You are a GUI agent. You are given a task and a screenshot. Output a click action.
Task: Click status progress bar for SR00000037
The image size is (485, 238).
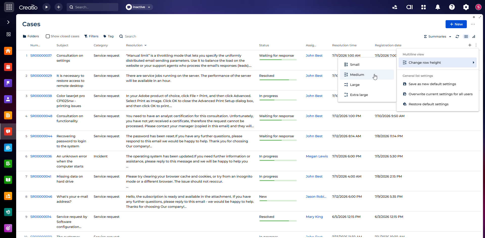278,60
